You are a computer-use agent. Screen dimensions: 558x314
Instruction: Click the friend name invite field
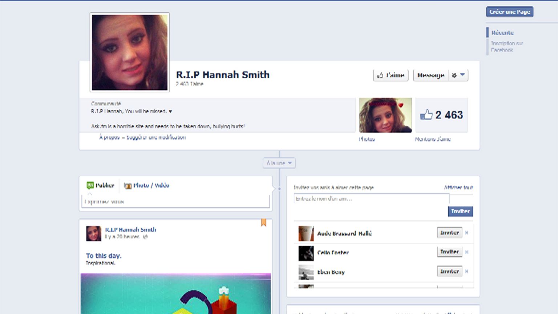click(x=371, y=198)
